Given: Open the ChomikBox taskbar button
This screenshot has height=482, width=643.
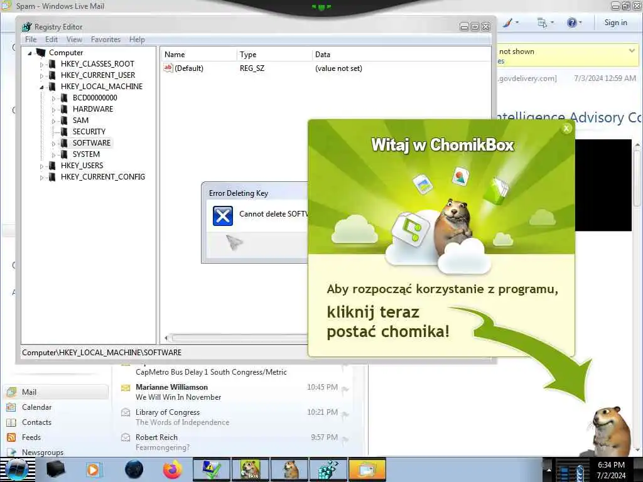Looking at the screenshot, I should [x=250, y=469].
